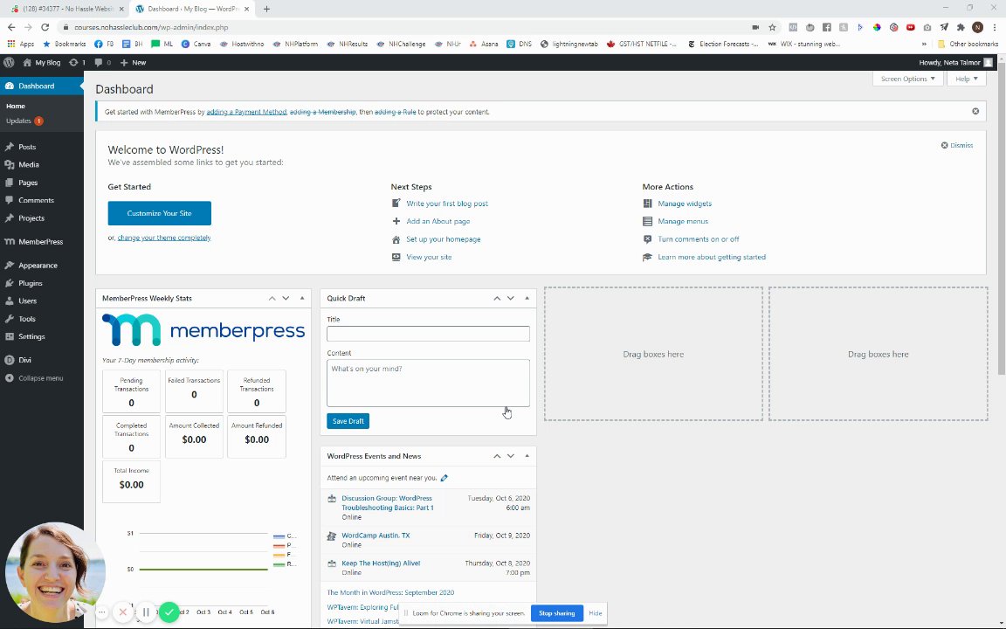Bookmark this page with star icon
The height and width of the screenshot is (629, 1006).
coord(773,28)
